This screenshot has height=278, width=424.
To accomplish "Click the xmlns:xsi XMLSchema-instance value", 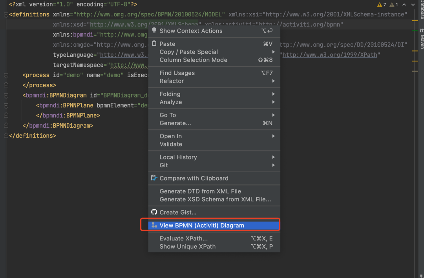I will pos(335,14).
